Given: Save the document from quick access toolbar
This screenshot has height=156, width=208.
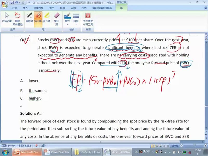Looking at the screenshot, I should coord(12,3).
